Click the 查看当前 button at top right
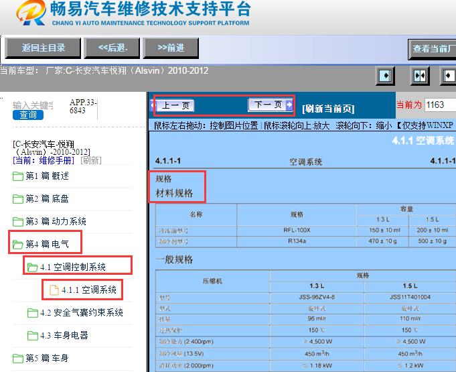Screen dimensions: 456x372 (432, 49)
